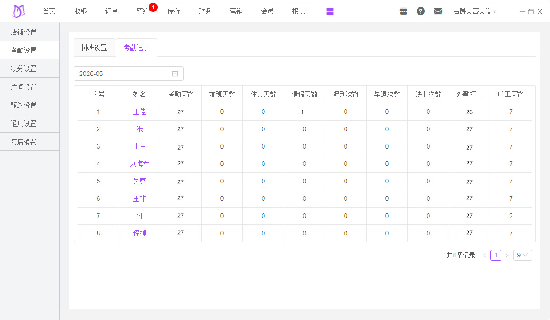Image resolution: width=550 pixels, height=320 pixels.
Task: Click the calendar icon in the date field
Action: click(175, 74)
